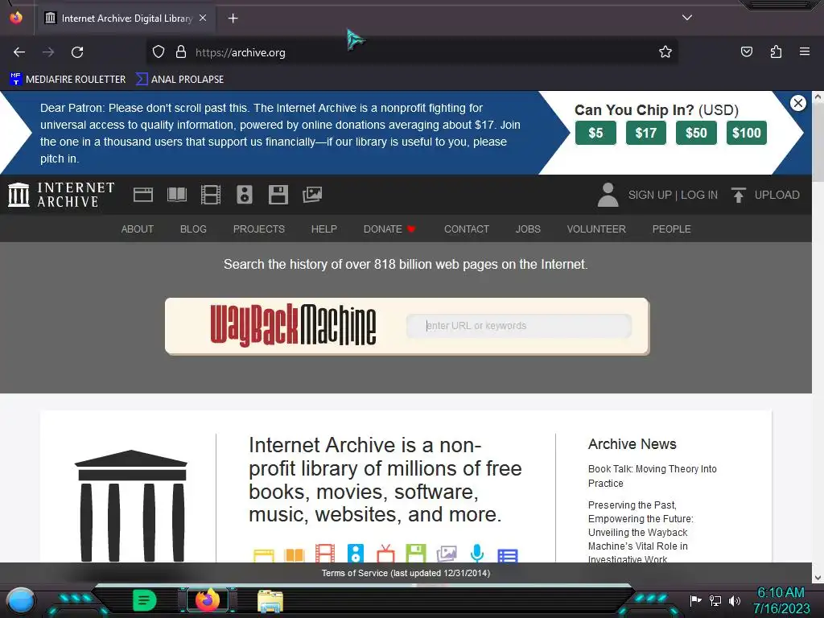Open the DONATE menu item
The image size is (824, 618).
pos(389,229)
